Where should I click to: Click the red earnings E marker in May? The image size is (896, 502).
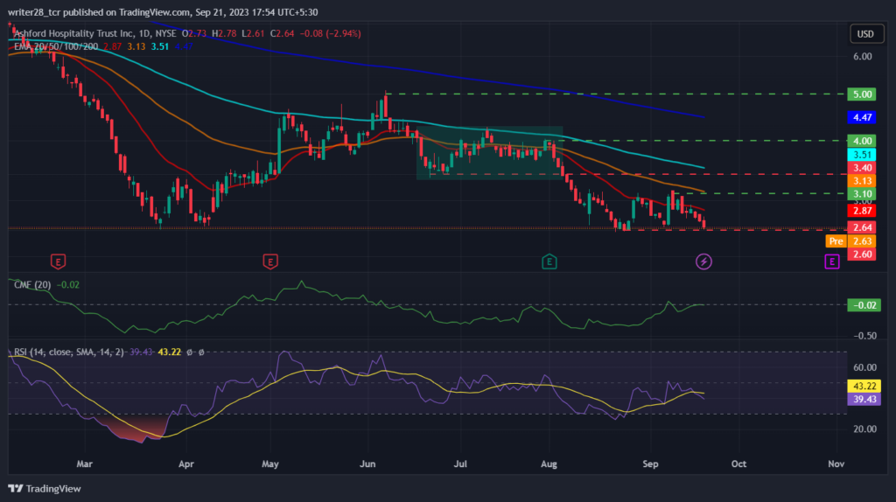coord(270,261)
